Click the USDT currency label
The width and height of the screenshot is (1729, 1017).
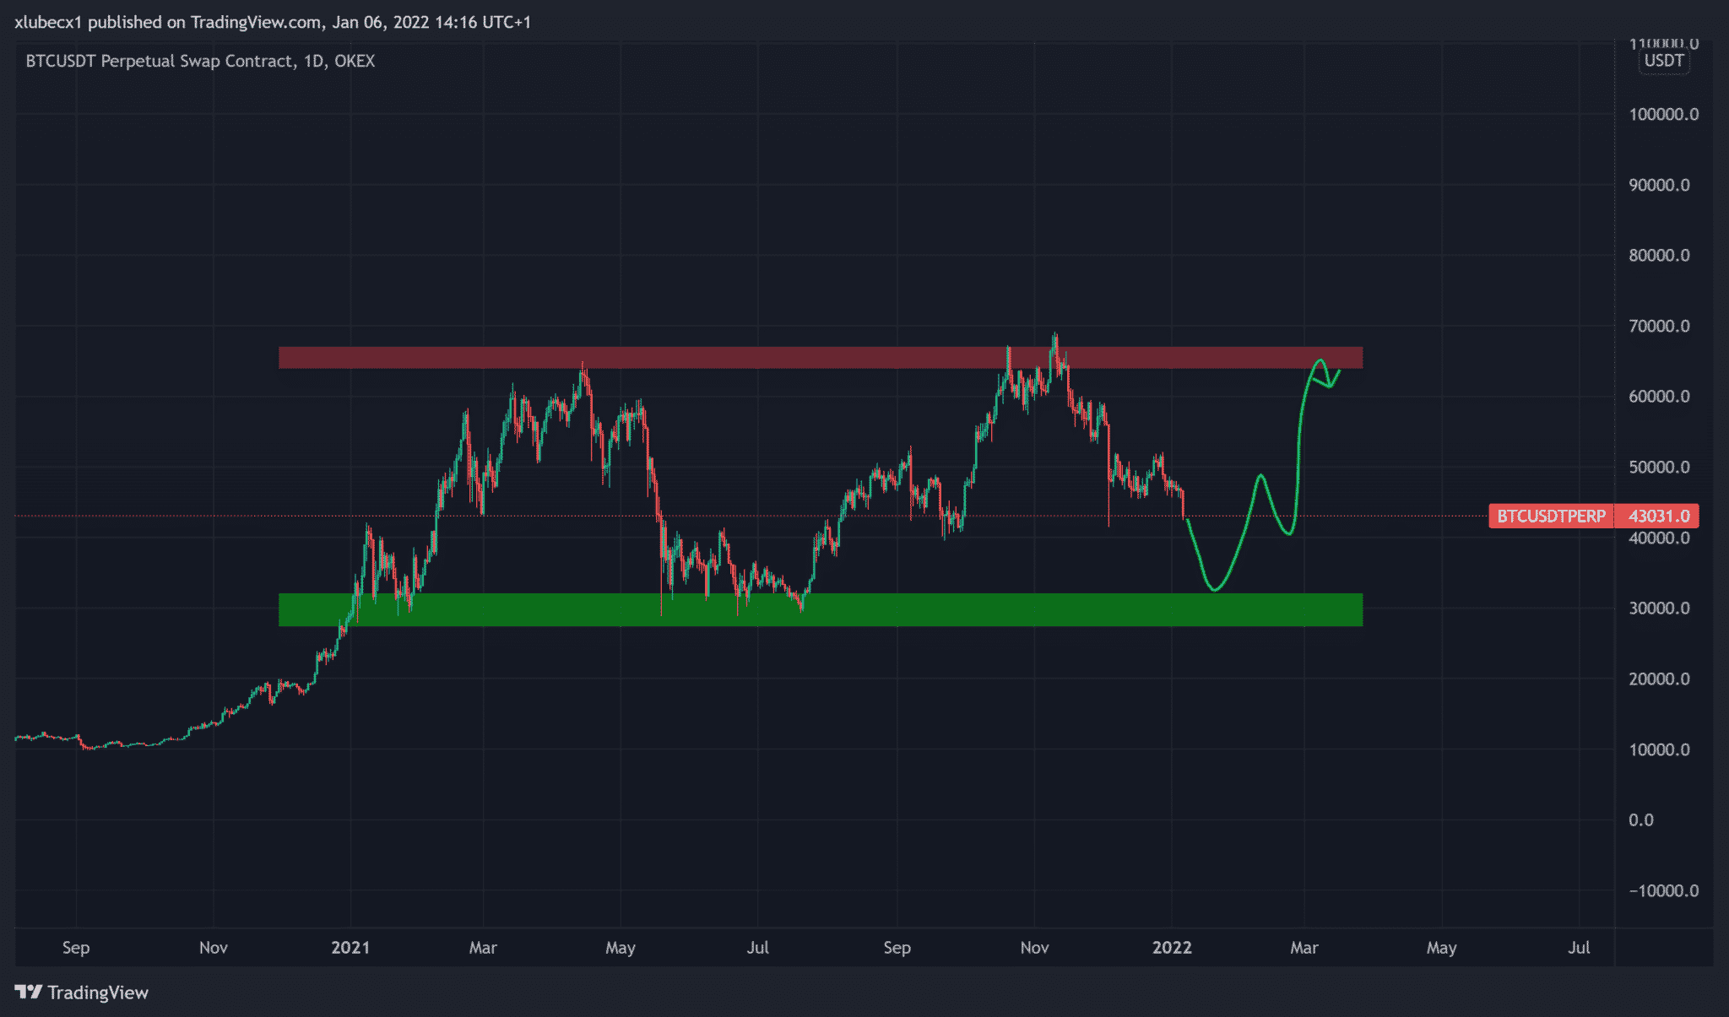click(1663, 61)
